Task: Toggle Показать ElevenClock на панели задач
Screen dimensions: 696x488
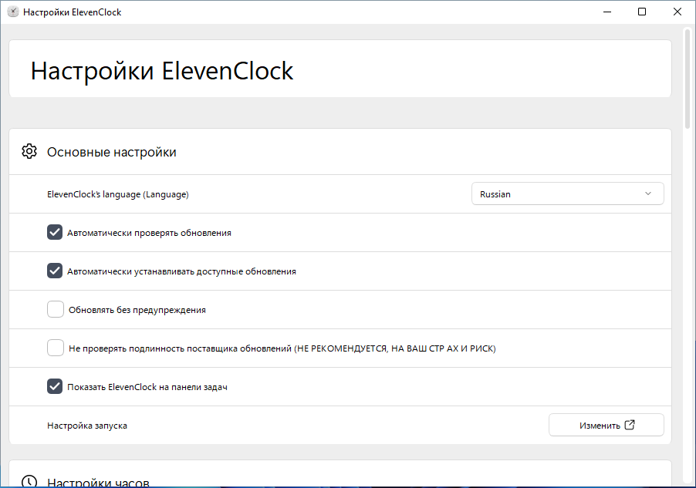Action: 55,386
